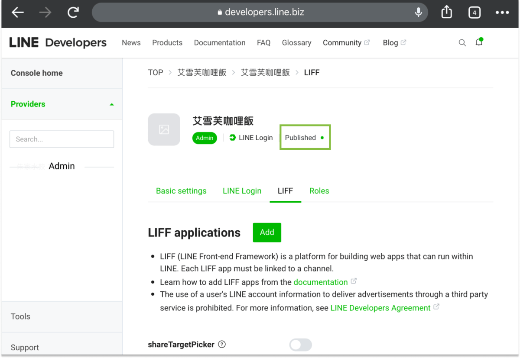Open the search magnifier icon
Screen dimensions: 520x358
(x=462, y=42)
